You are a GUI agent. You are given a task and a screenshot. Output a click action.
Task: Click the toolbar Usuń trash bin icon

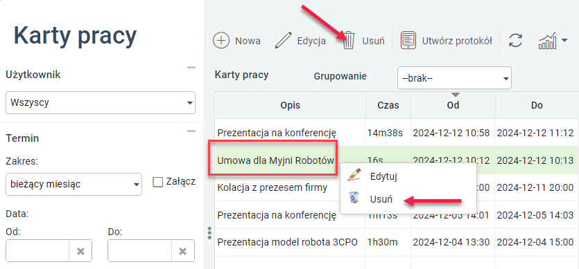click(x=349, y=41)
